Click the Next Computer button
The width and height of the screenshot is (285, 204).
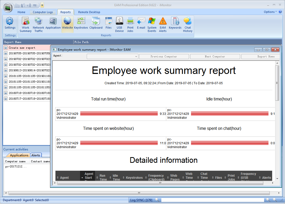click(215, 57)
